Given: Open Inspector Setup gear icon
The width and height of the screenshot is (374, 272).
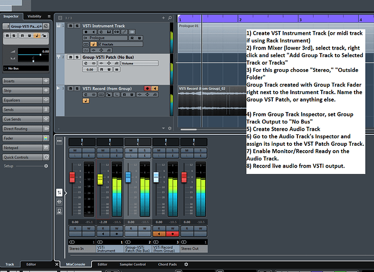Looking at the screenshot, I should pyautogui.click(x=46, y=166).
